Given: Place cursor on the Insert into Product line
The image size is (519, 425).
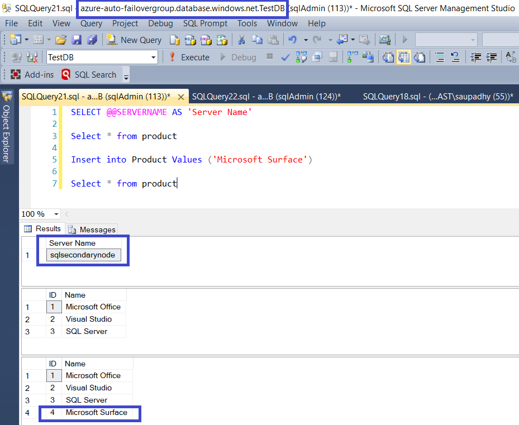Looking at the screenshot, I should [192, 160].
